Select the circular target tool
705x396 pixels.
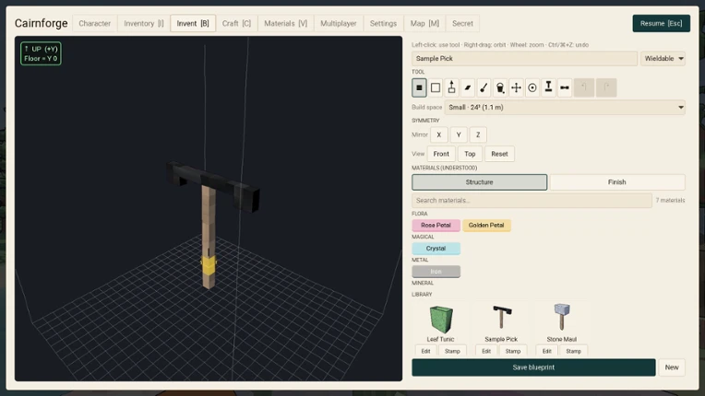[x=532, y=87]
